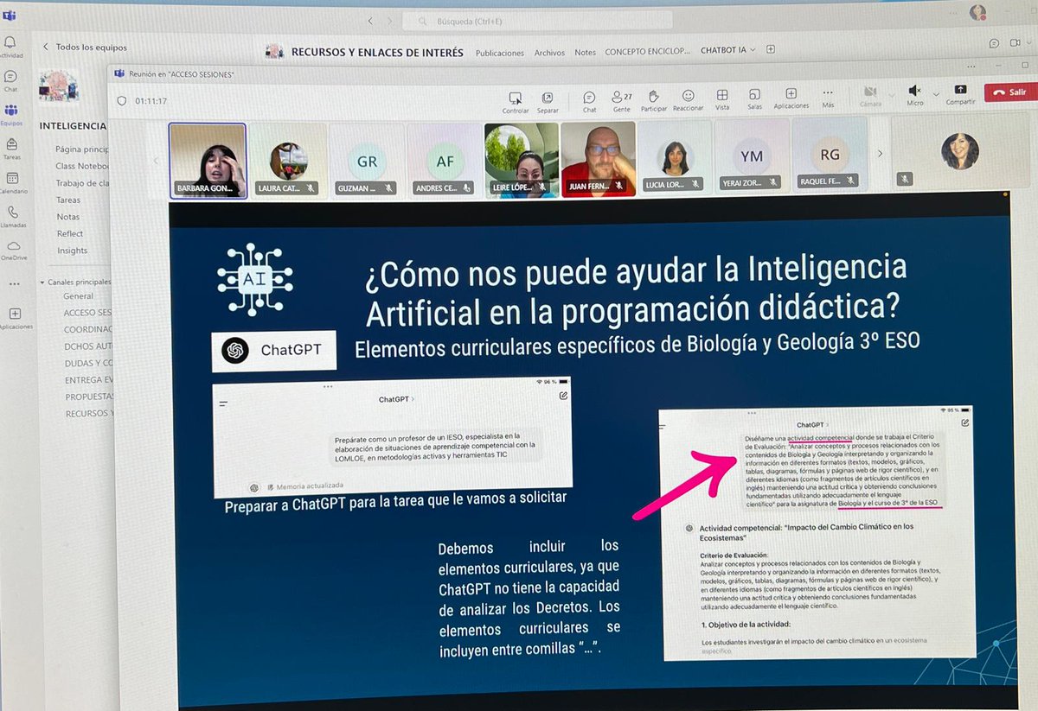The height and width of the screenshot is (711, 1038).
Task: Open the Gente participants list
Action: [x=618, y=97]
